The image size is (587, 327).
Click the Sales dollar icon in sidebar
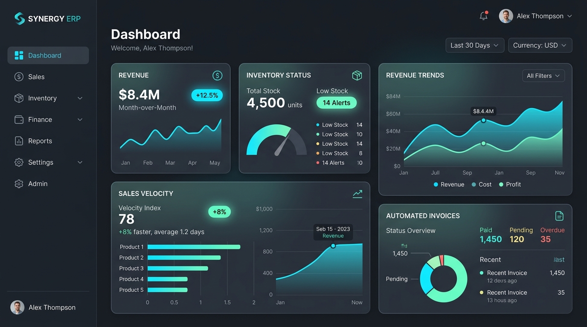[x=19, y=77]
